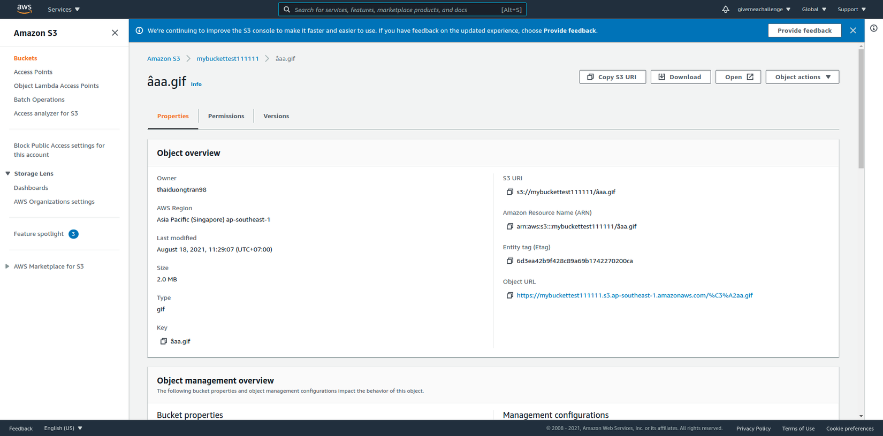The image size is (883, 436).
Task: Click the Copy S3 URI button
Action: point(612,77)
